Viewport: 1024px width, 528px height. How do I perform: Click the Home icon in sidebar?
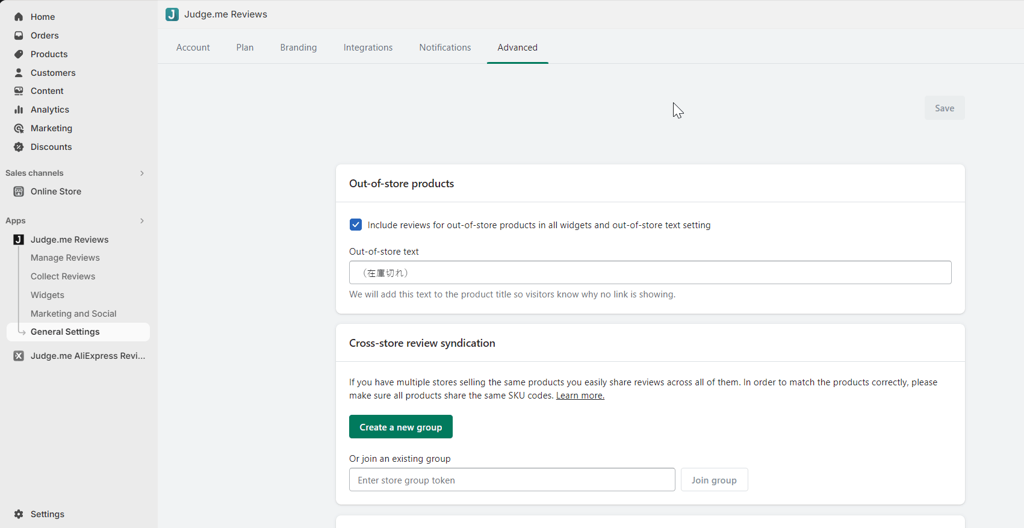point(19,17)
